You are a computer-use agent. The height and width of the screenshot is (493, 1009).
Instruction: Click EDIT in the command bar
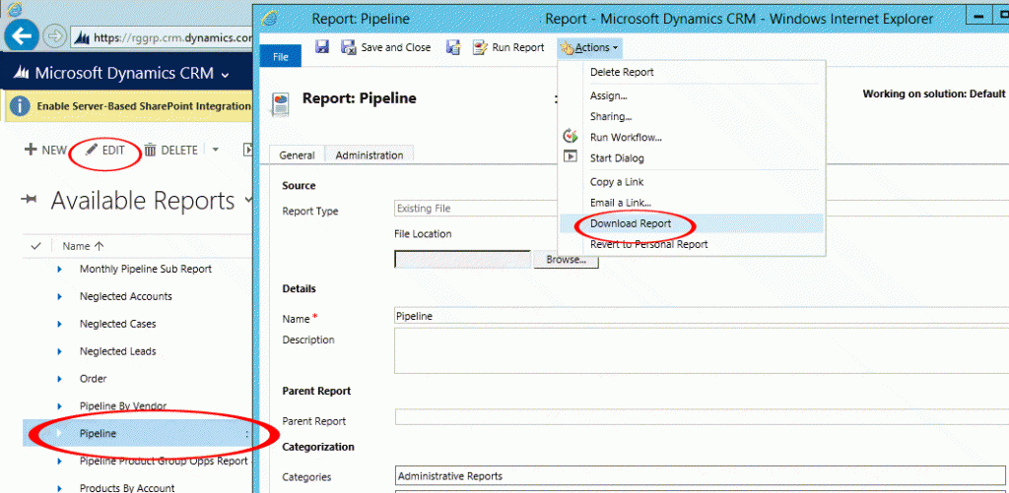coord(104,150)
